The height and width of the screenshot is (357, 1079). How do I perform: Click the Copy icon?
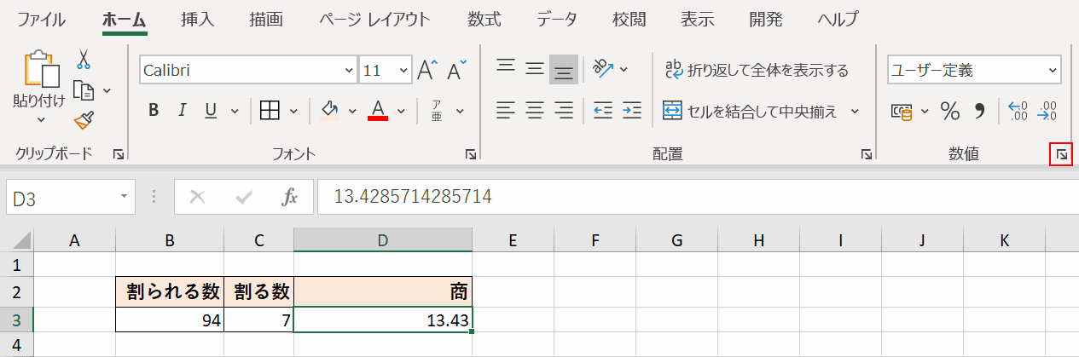point(84,89)
